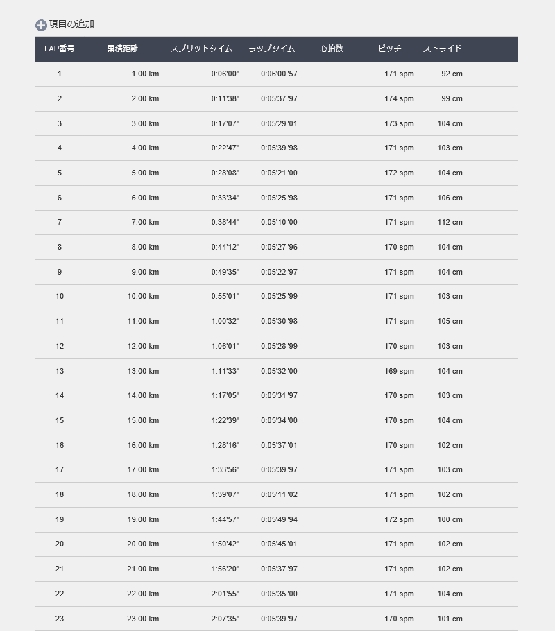Screen dimensions: 555x631
Task: Select the スプリットタイム column header
Action: tap(201, 49)
